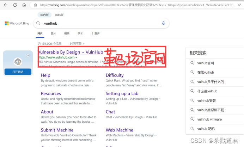
Task: Search related term vulnhub安装
Action: click(207, 101)
